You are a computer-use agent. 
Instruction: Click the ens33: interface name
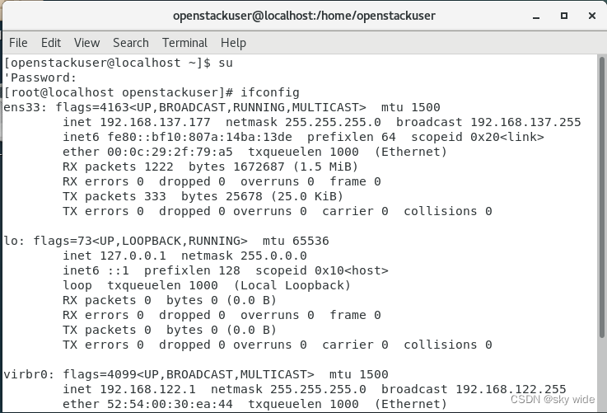tap(26, 107)
